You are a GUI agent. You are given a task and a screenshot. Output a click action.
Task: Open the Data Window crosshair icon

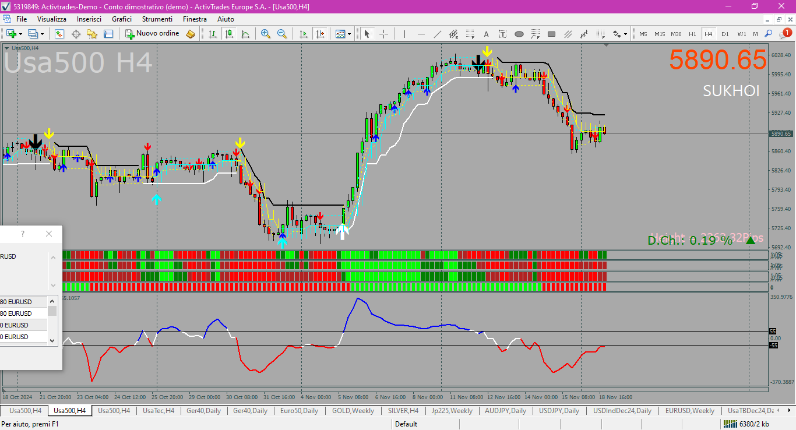(x=76, y=34)
